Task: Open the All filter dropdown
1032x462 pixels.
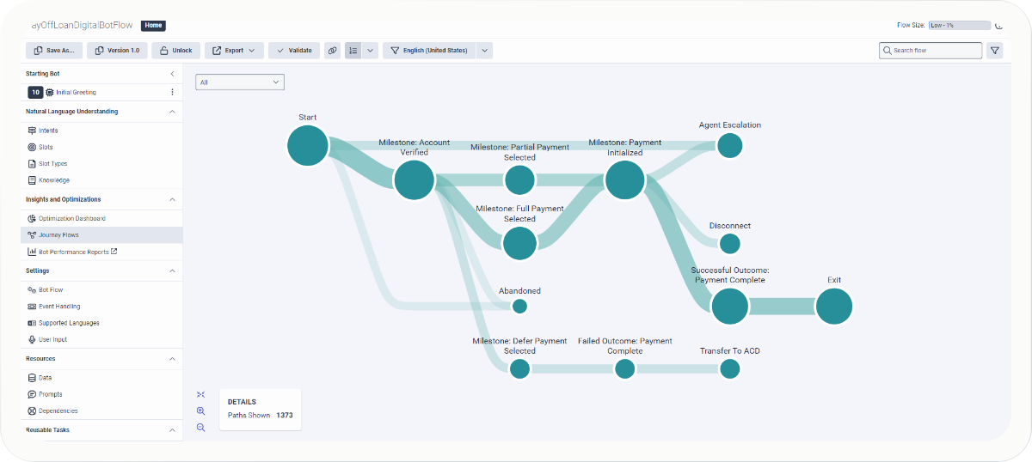Action: 240,82
